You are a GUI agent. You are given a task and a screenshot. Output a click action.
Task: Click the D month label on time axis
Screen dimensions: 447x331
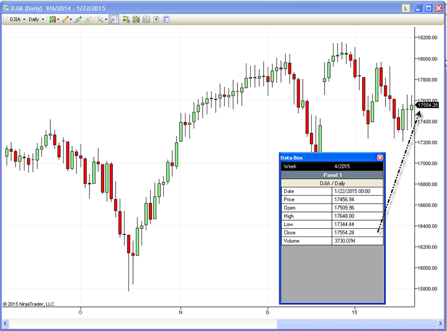268,312
